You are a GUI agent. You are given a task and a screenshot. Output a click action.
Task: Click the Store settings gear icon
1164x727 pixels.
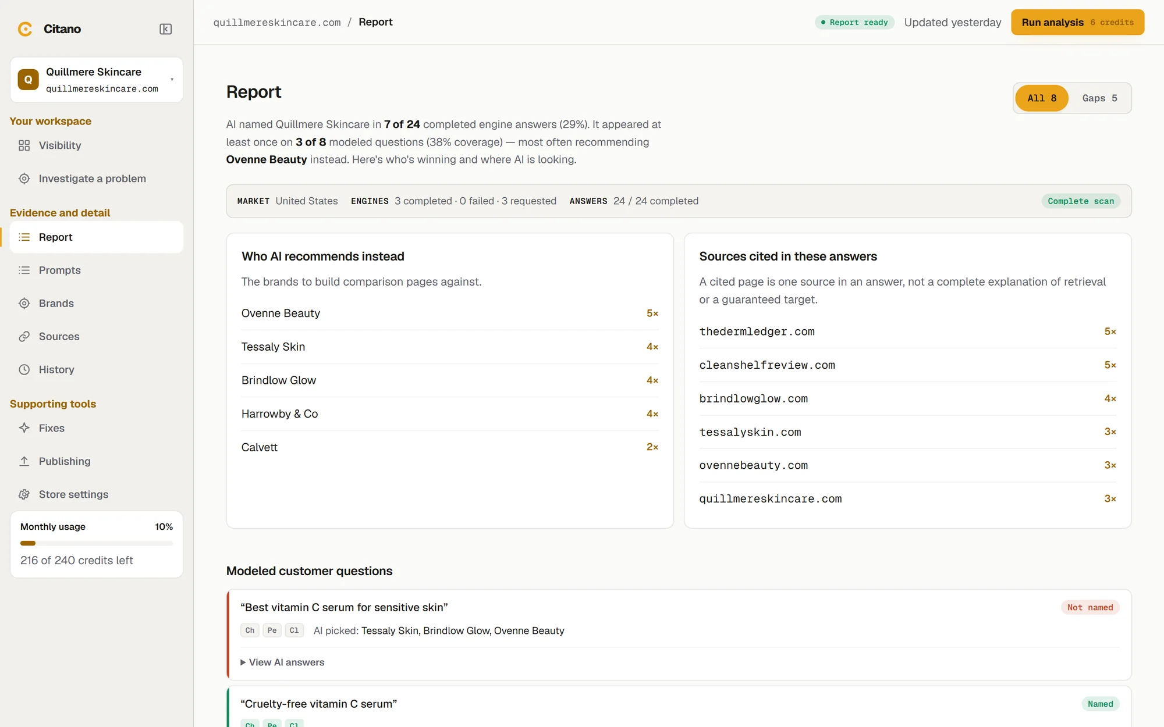[24, 494]
